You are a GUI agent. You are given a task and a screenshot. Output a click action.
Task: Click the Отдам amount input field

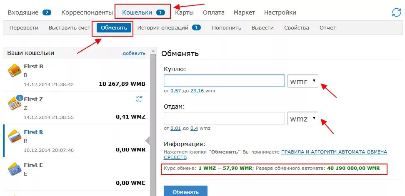(224, 118)
